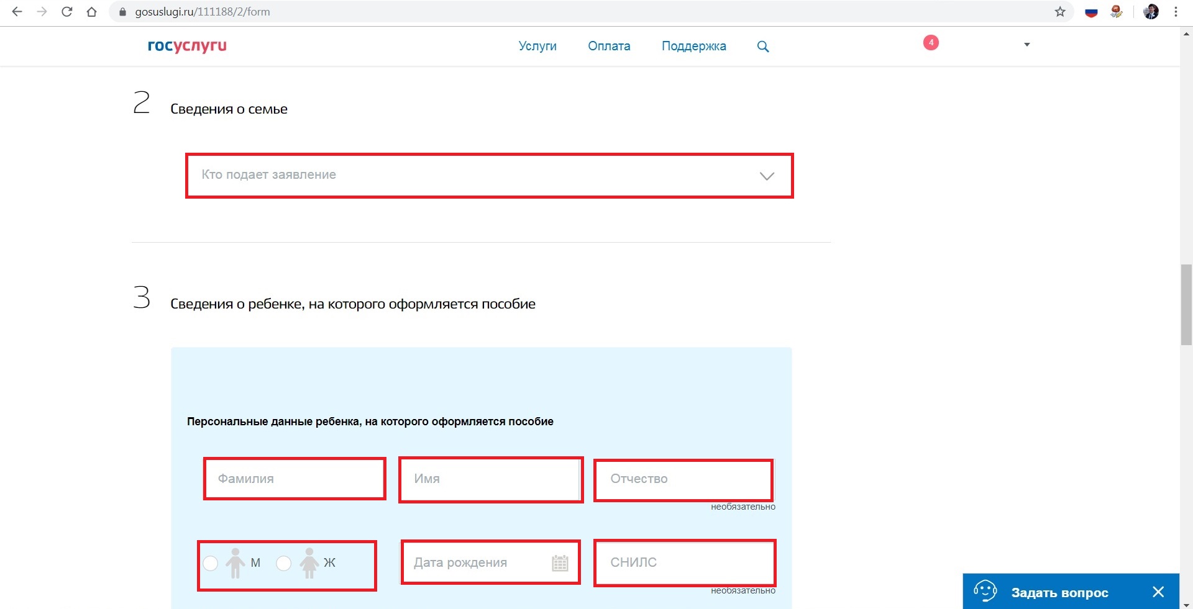Open the site search magnifier icon

763,47
